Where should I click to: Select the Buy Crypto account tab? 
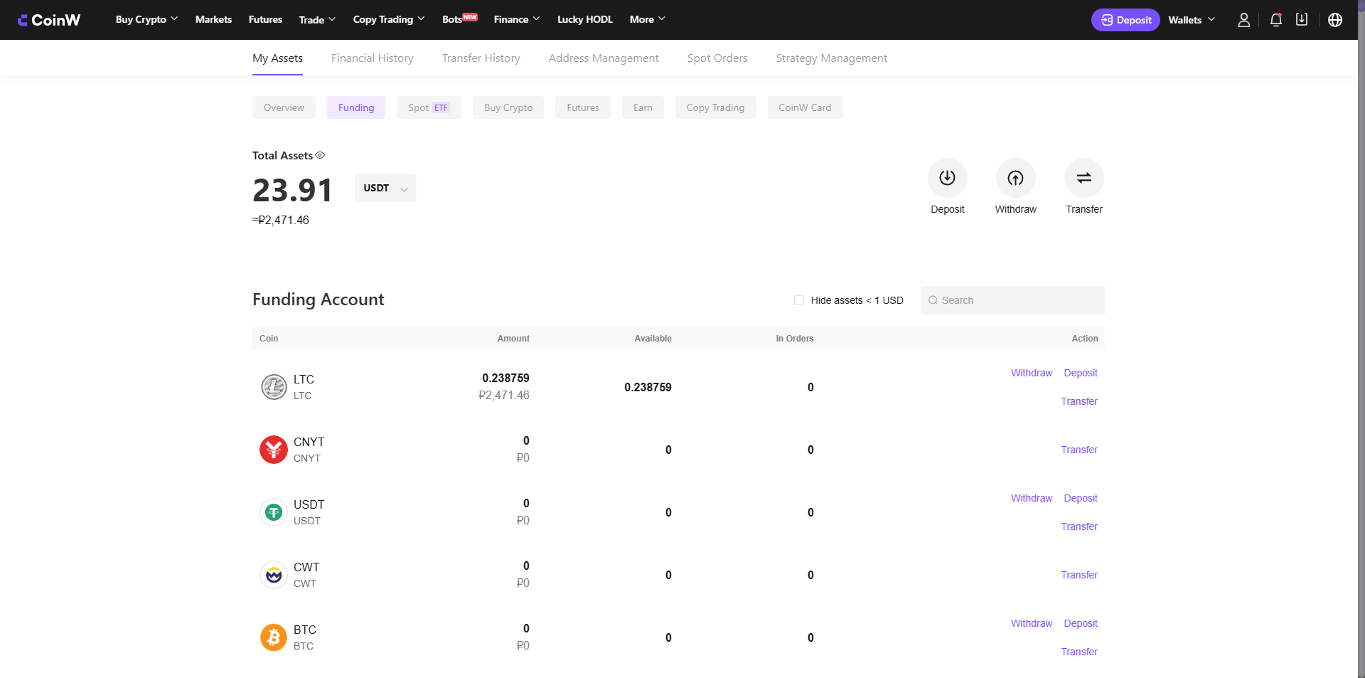[508, 107]
